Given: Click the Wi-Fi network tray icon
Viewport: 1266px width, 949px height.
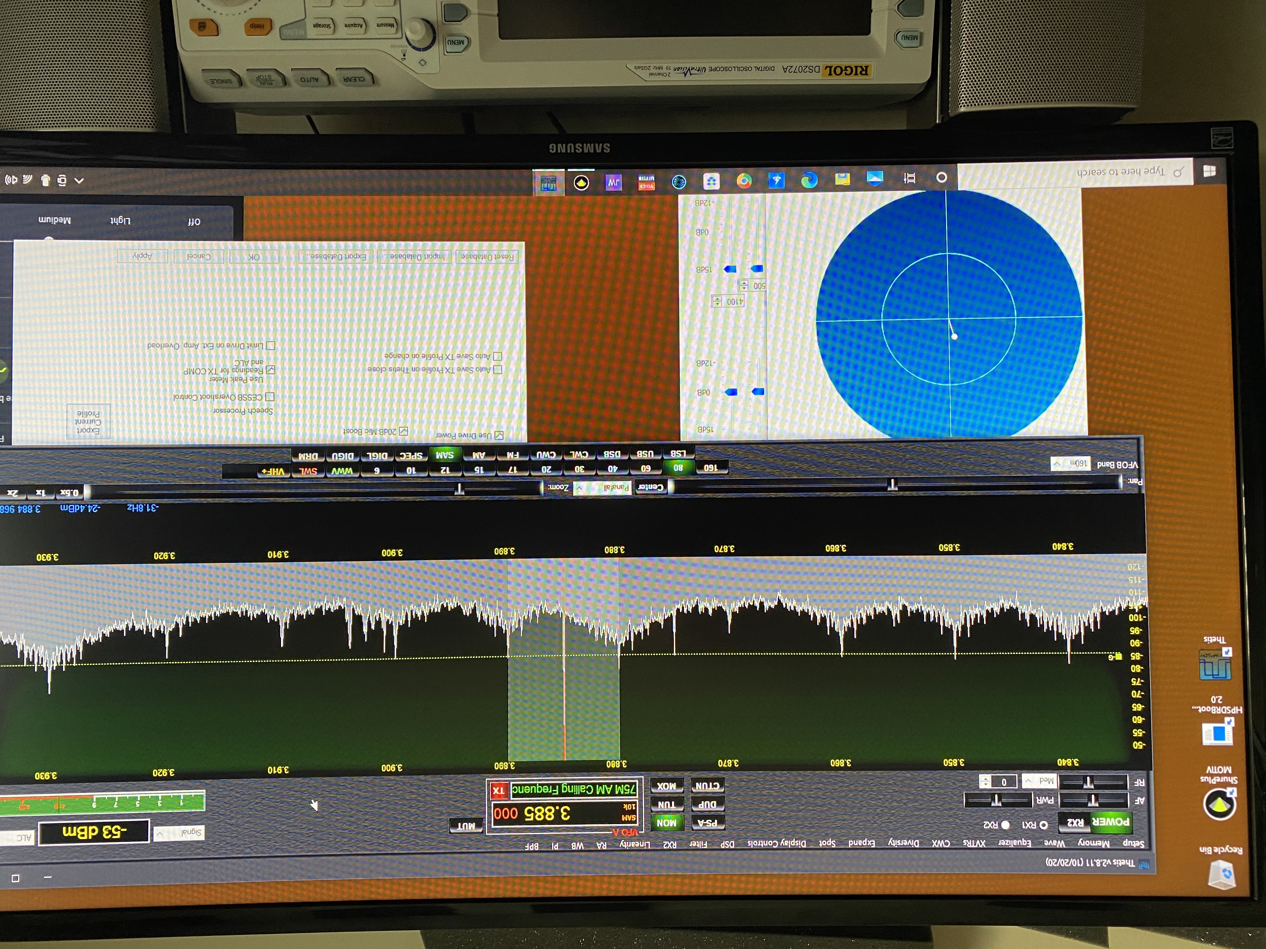Looking at the screenshot, I should pos(27,180).
